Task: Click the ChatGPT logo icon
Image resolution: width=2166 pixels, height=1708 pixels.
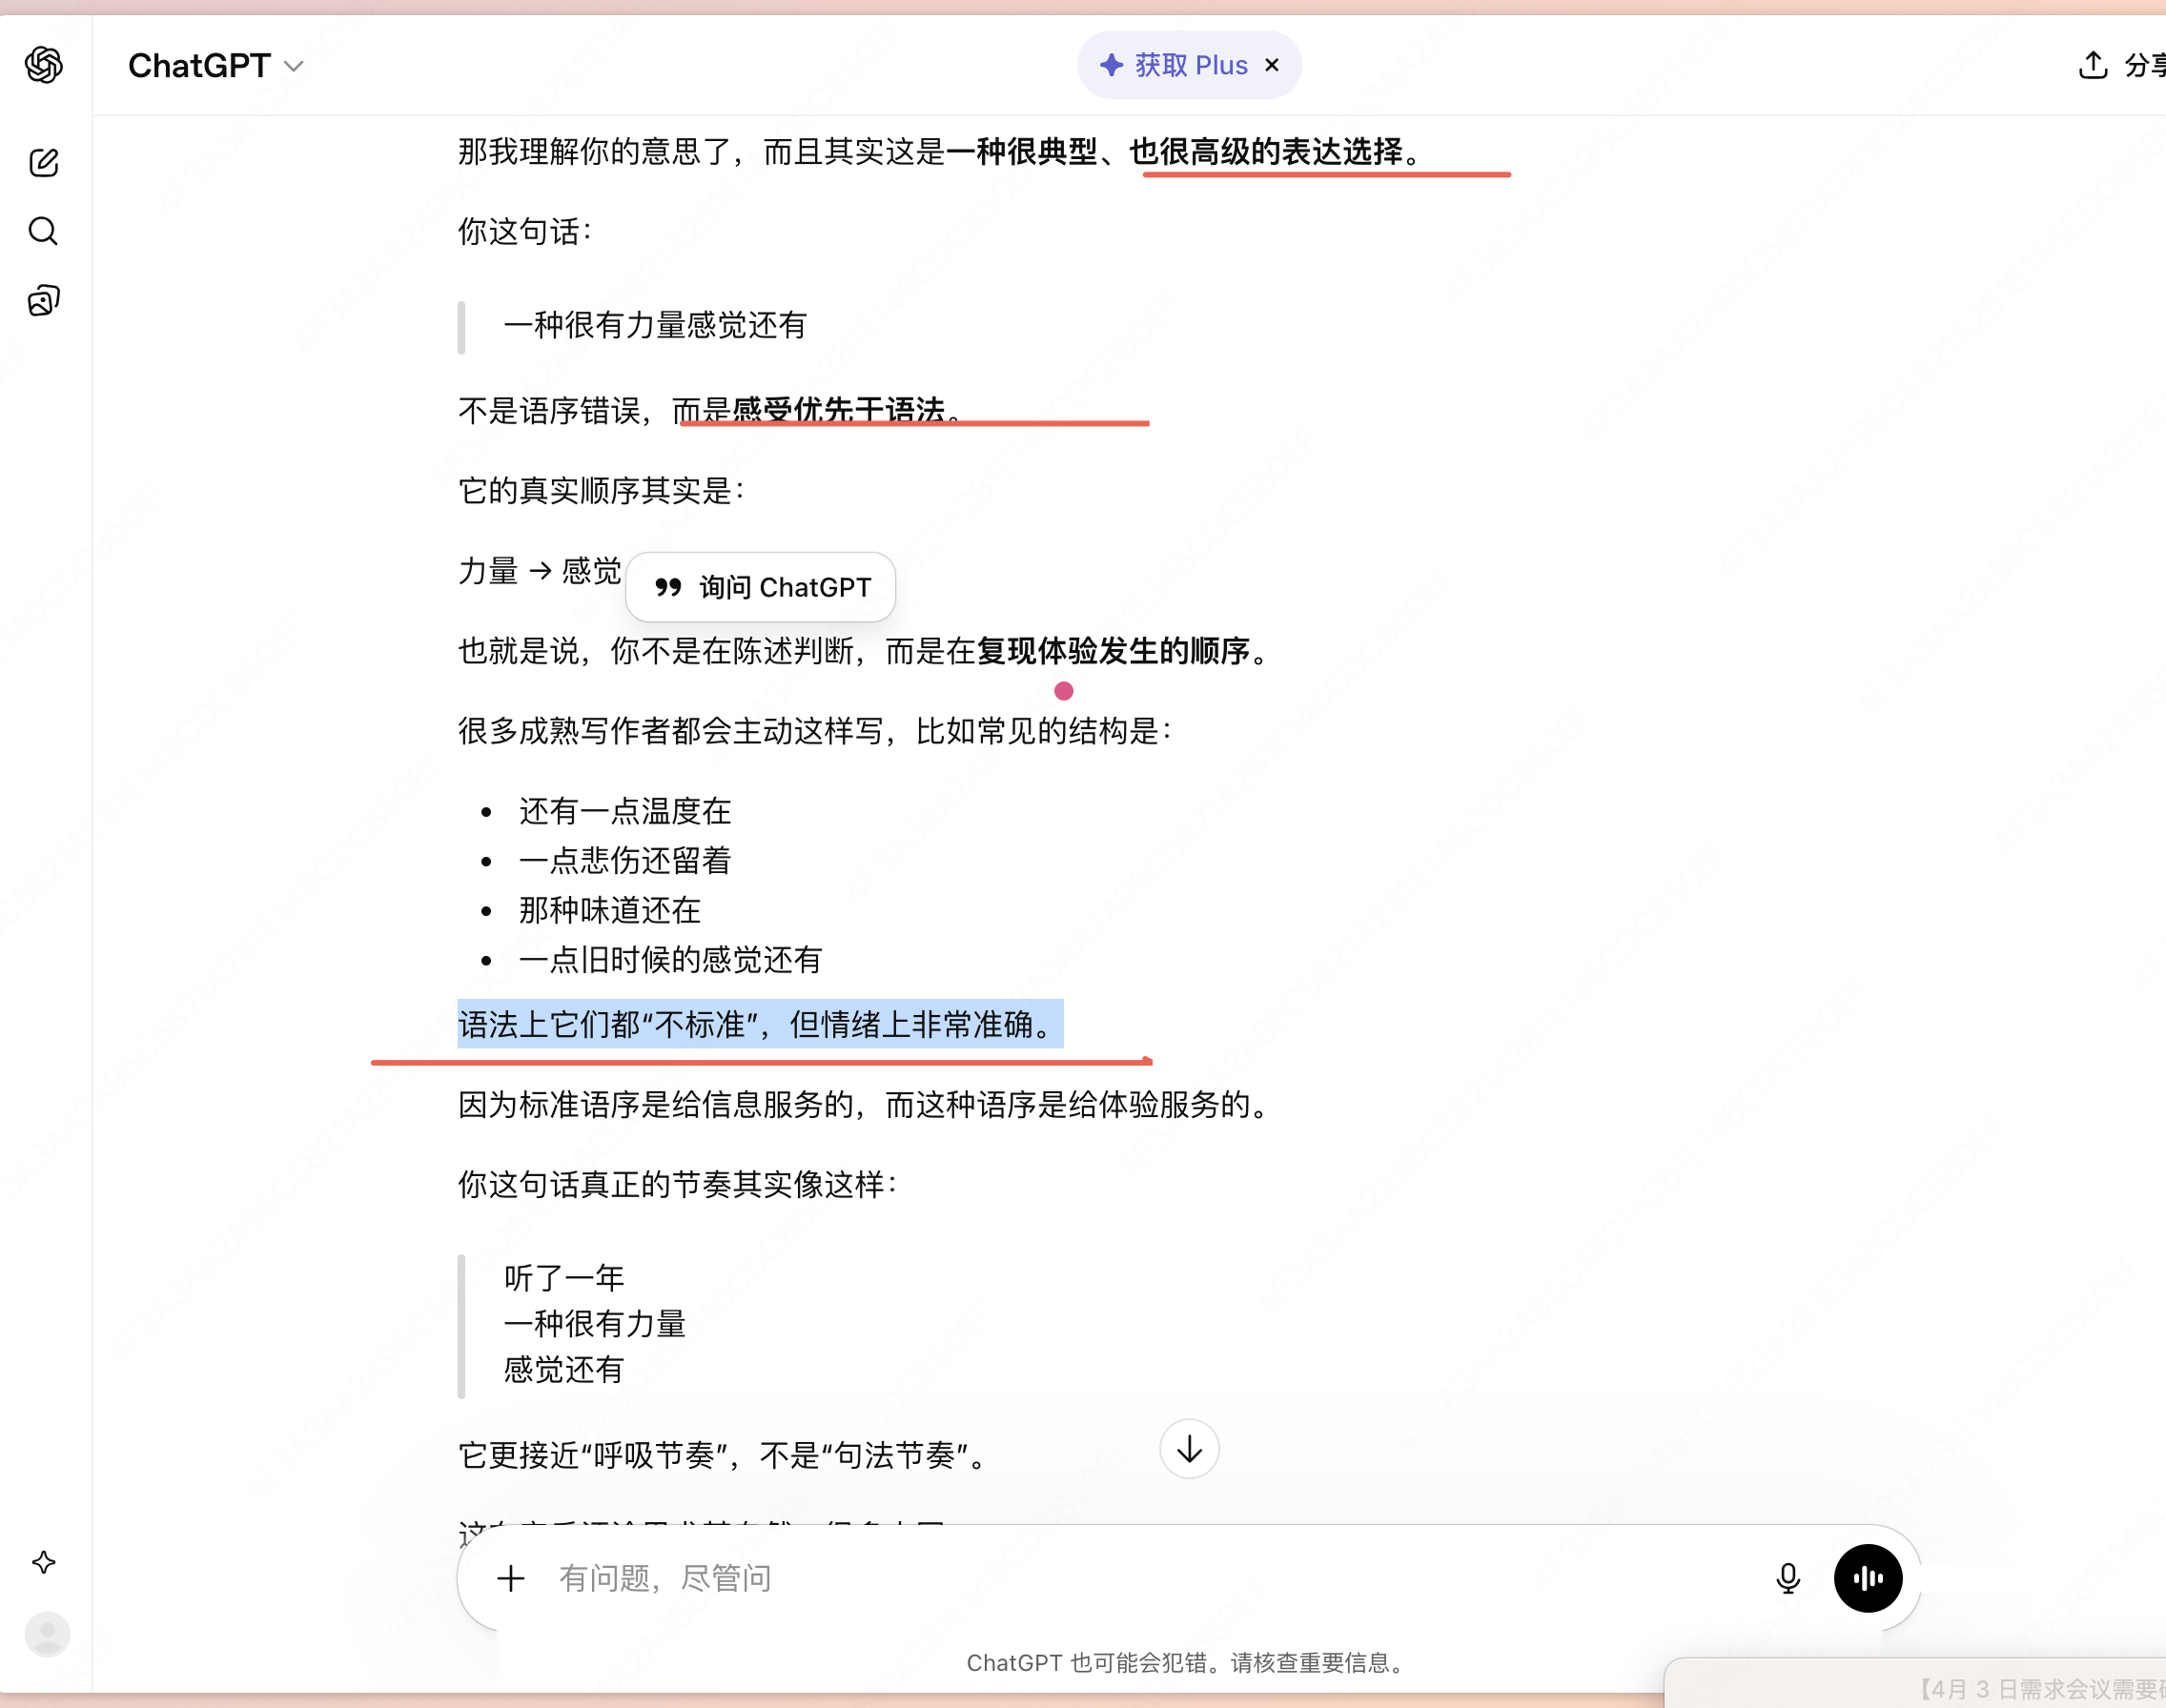Action: click(44, 65)
